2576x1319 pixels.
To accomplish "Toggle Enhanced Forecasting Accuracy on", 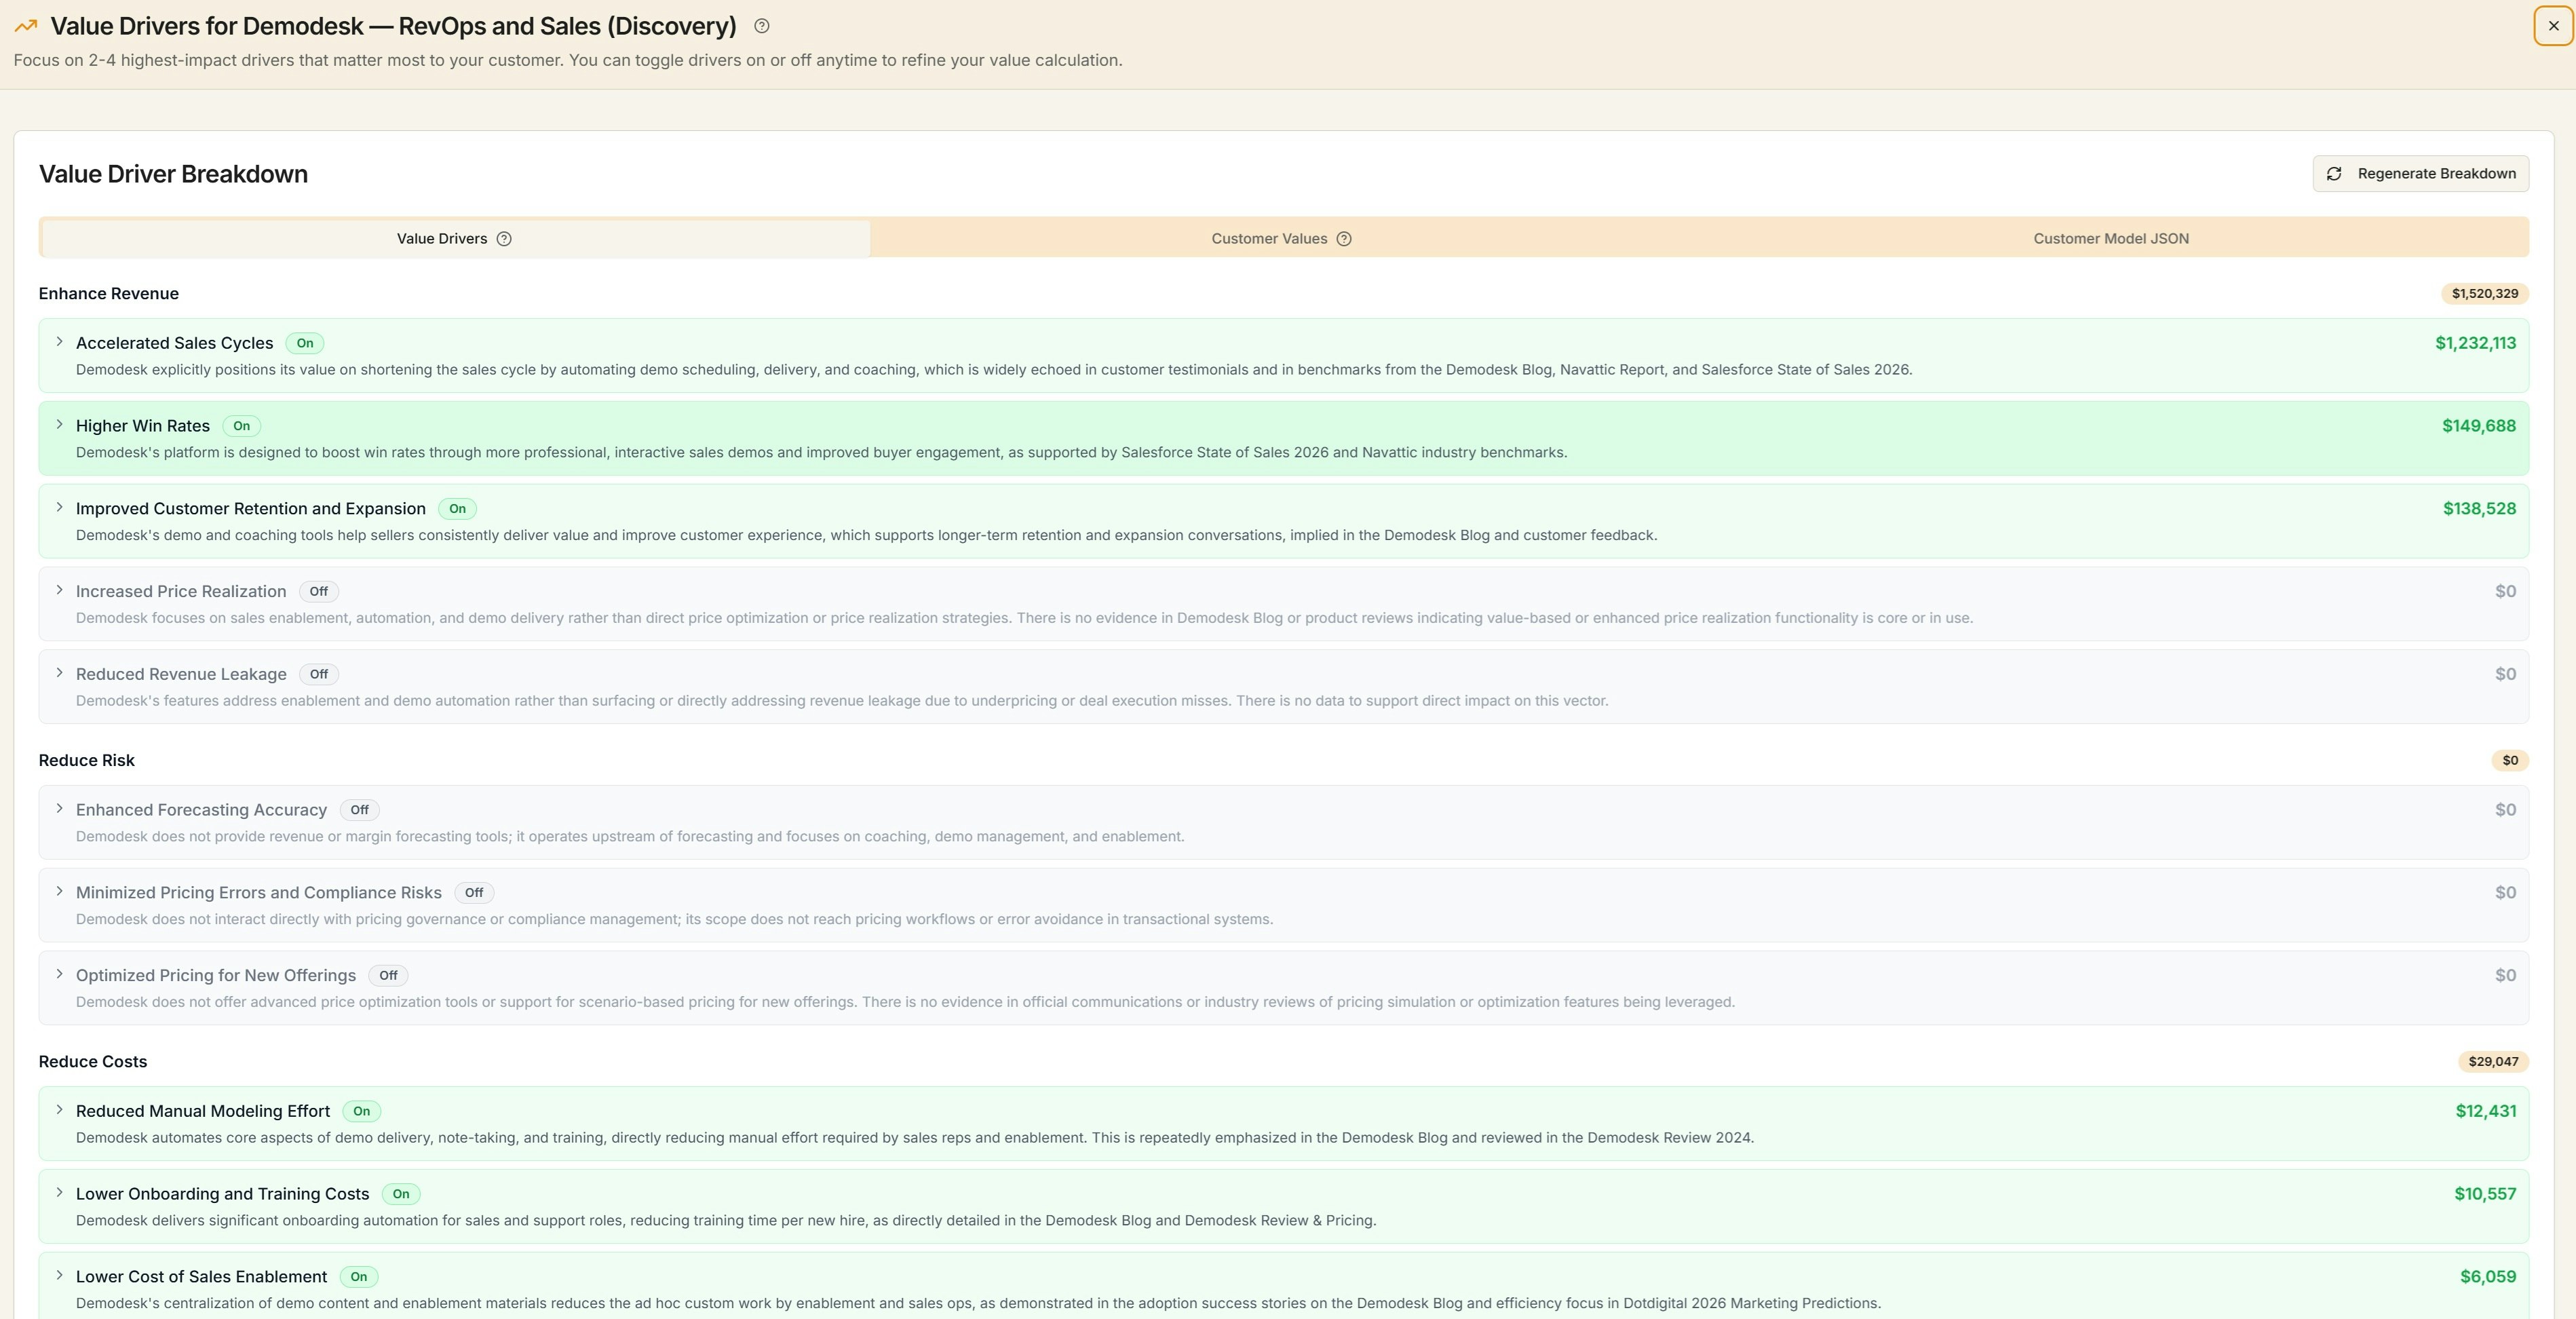I will [359, 810].
